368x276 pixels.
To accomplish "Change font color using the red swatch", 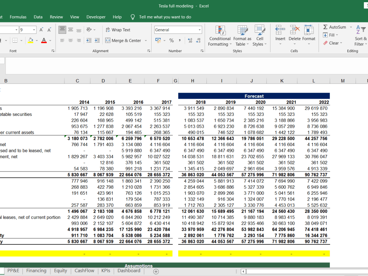I will [43, 40].
